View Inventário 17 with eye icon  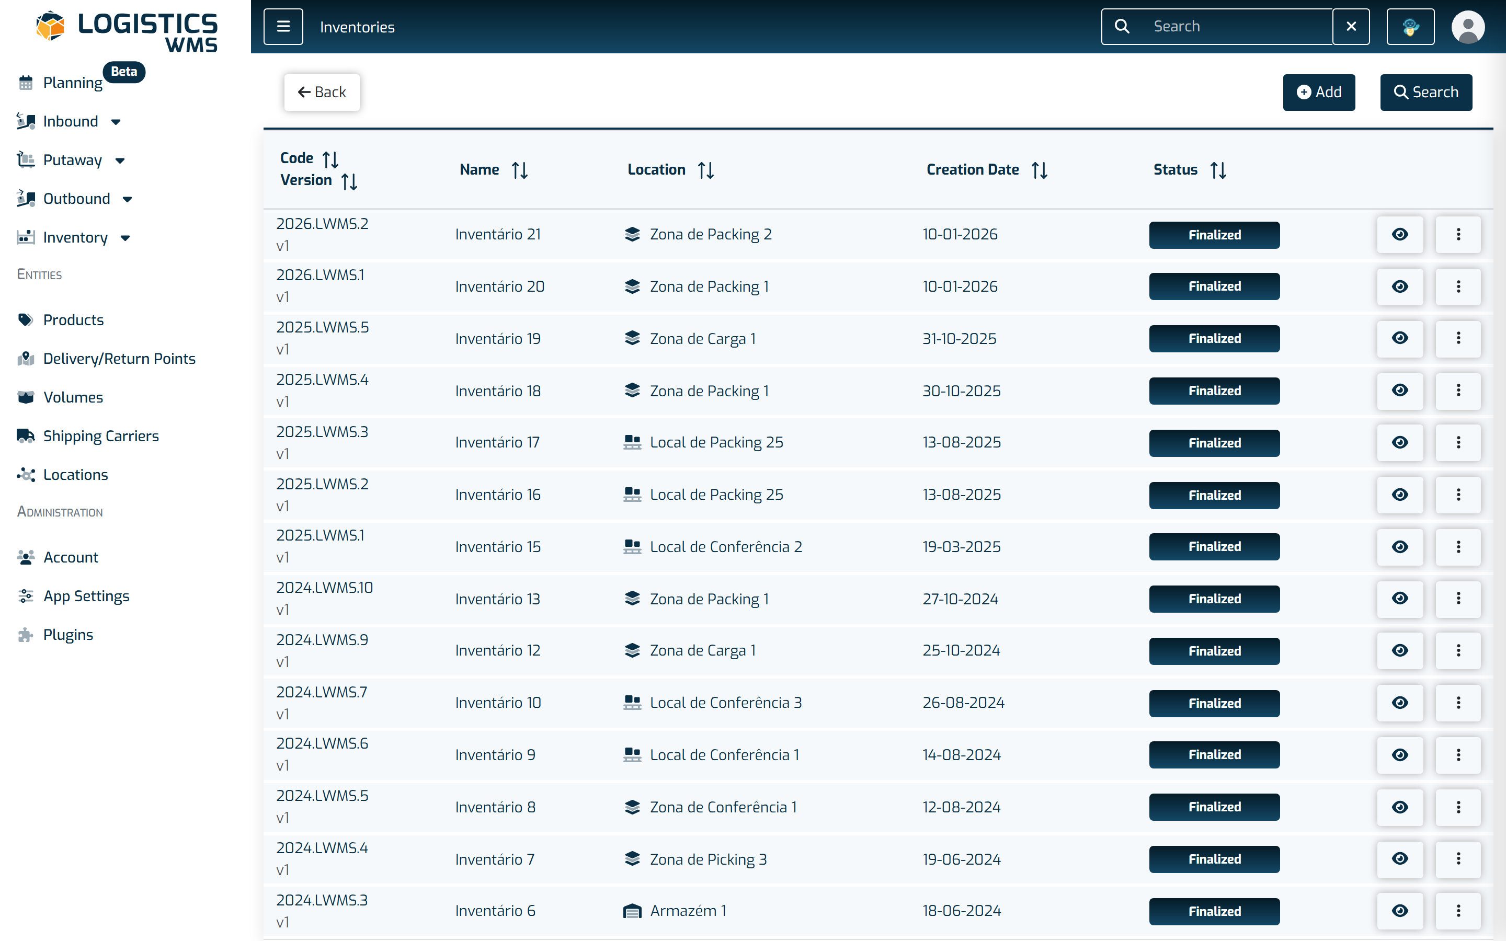1399,442
